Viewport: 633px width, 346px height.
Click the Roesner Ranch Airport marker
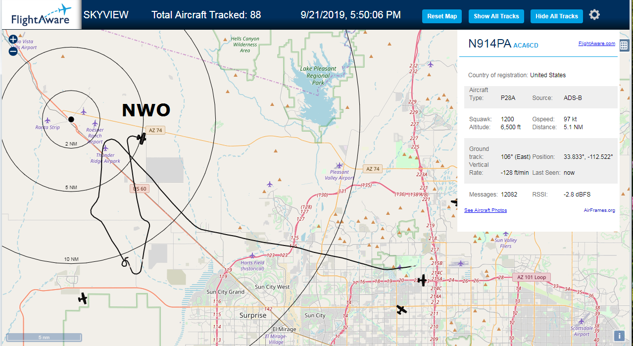(x=95, y=123)
